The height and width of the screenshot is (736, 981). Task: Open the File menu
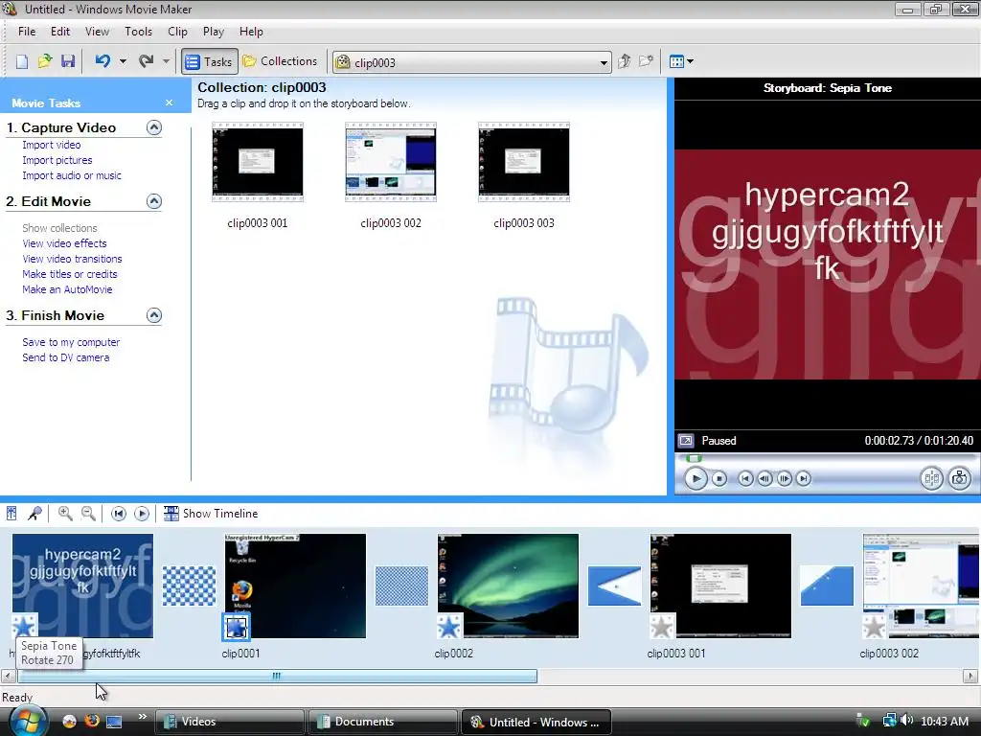point(27,32)
